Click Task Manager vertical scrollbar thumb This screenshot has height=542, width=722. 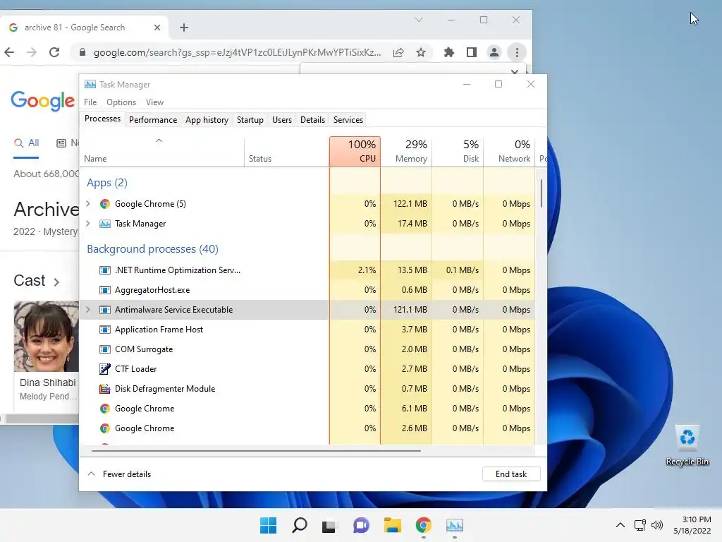(x=541, y=193)
